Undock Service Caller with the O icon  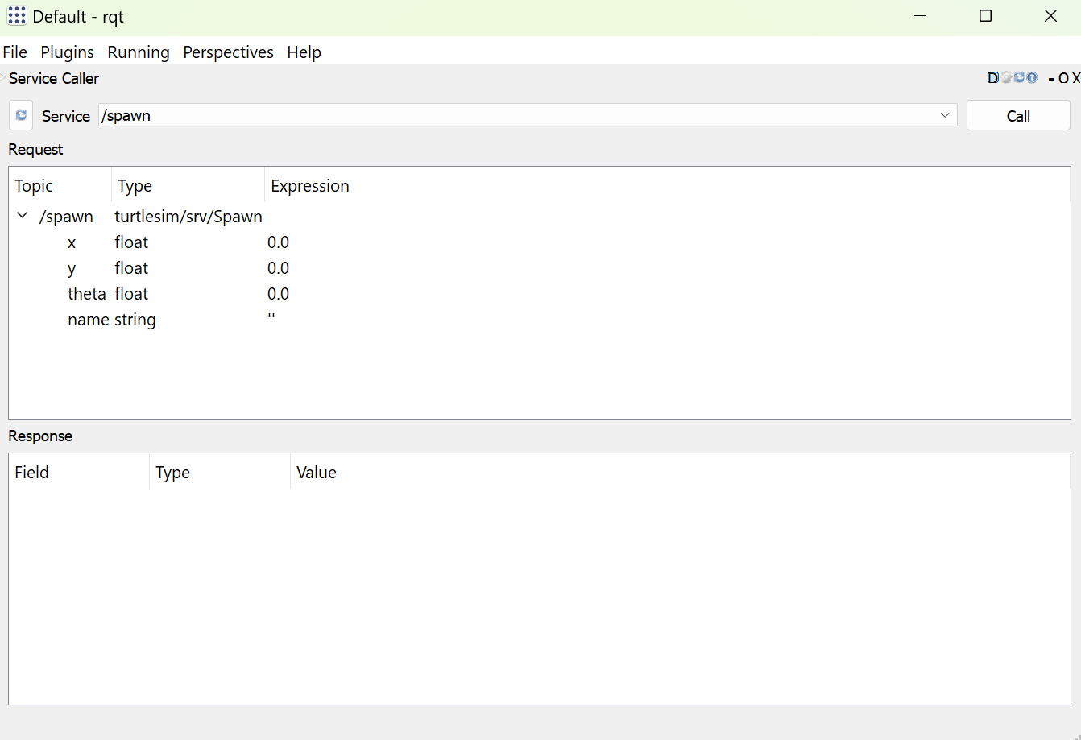click(x=1063, y=79)
